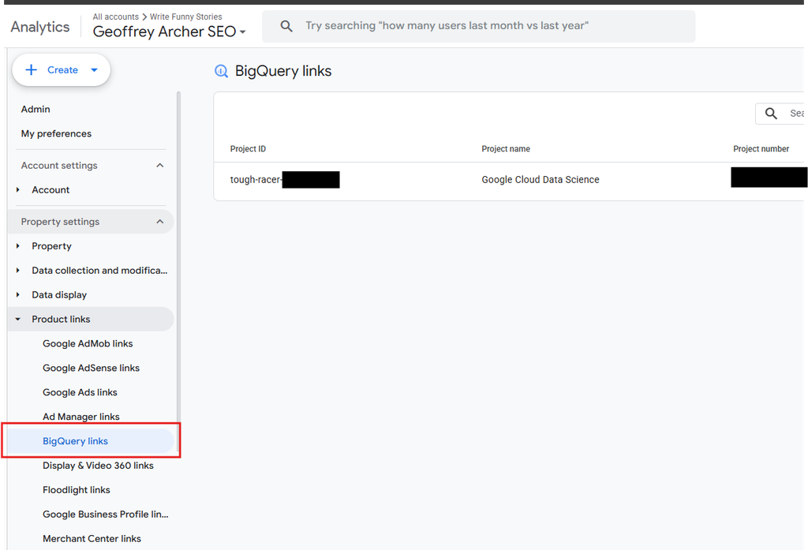Select Google AdSense links
Screen dimensions: 808x550
coord(92,368)
